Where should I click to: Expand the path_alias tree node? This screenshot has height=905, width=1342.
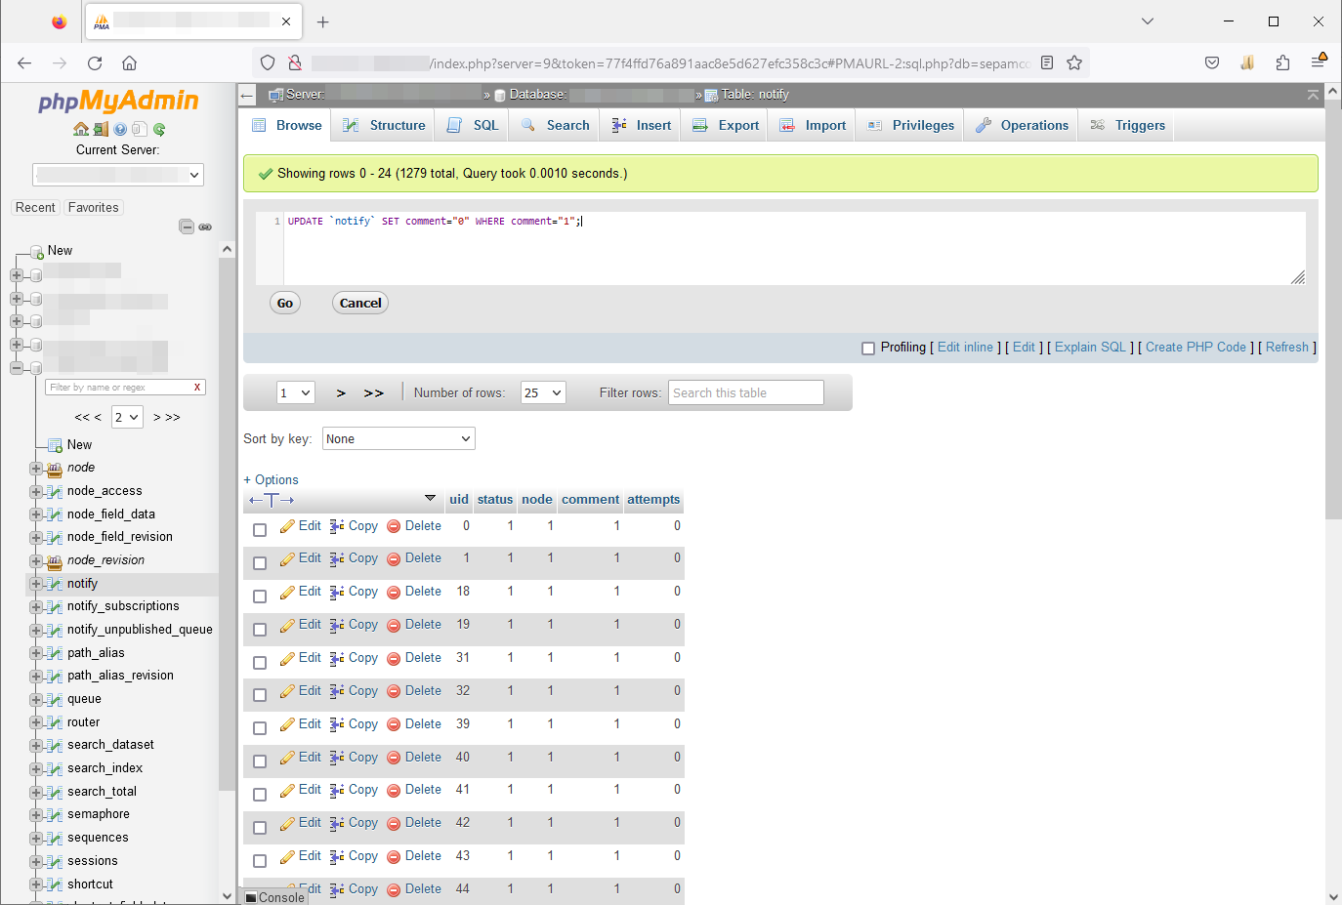pos(36,653)
